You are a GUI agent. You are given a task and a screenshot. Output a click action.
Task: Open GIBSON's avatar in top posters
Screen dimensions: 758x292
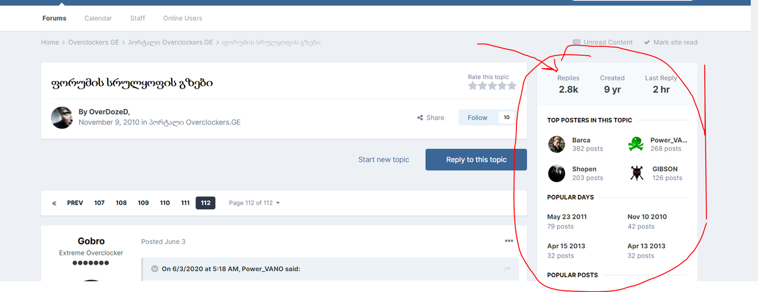(637, 174)
